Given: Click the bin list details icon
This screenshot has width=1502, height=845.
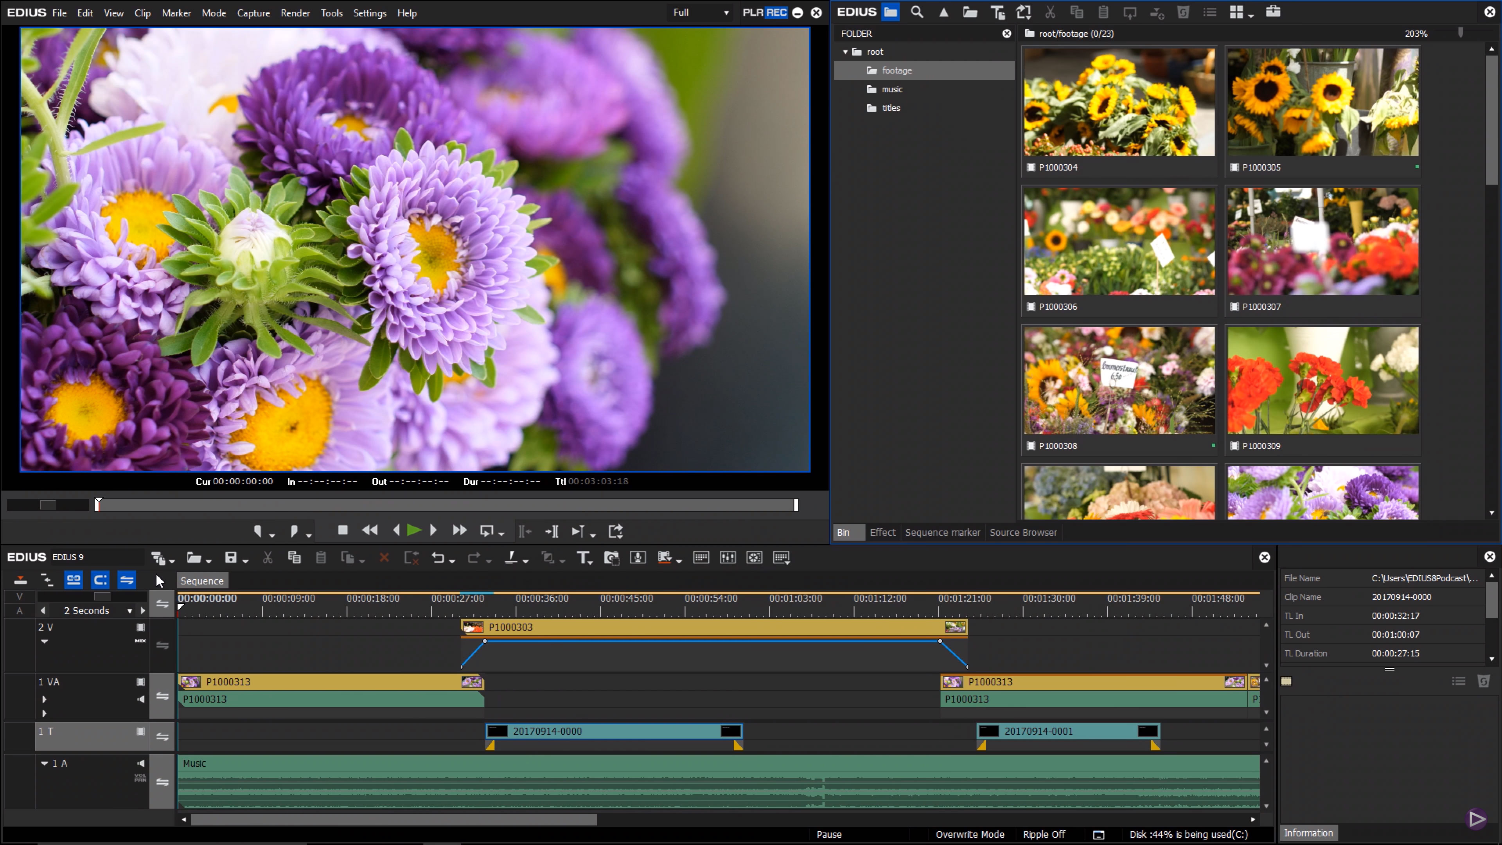Looking at the screenshot, I should coord(1210,12).
